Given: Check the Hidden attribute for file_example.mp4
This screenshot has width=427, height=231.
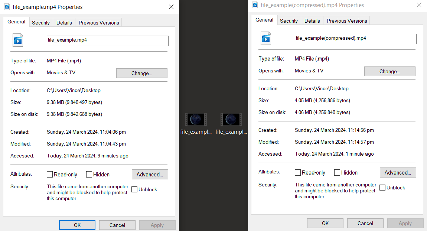Looking at the screenshot, I should tap(89, 174).
